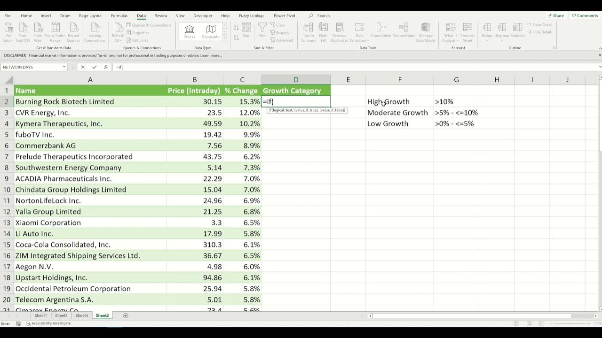The width and height of the screenshot is (602, 338).
Task: Click Accessibility: Investigate status item
Action: tap(48, 323)
